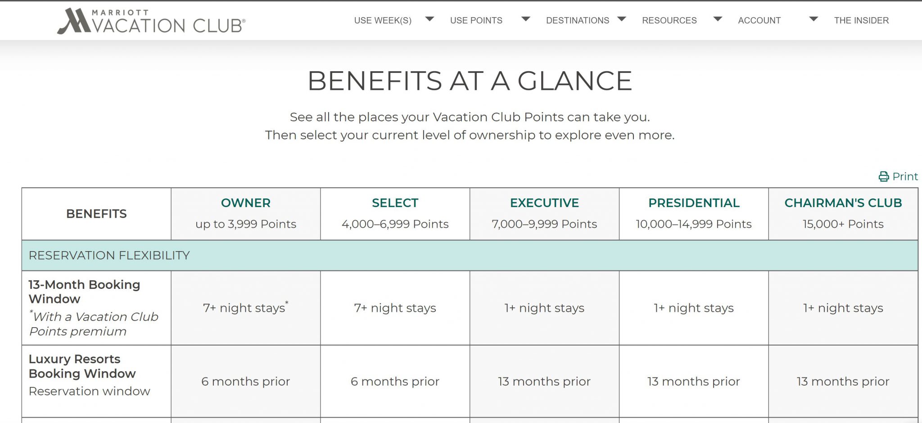
Task: Expand the DESTINATIONS dropdown arrow
Action: pos(623,19)
